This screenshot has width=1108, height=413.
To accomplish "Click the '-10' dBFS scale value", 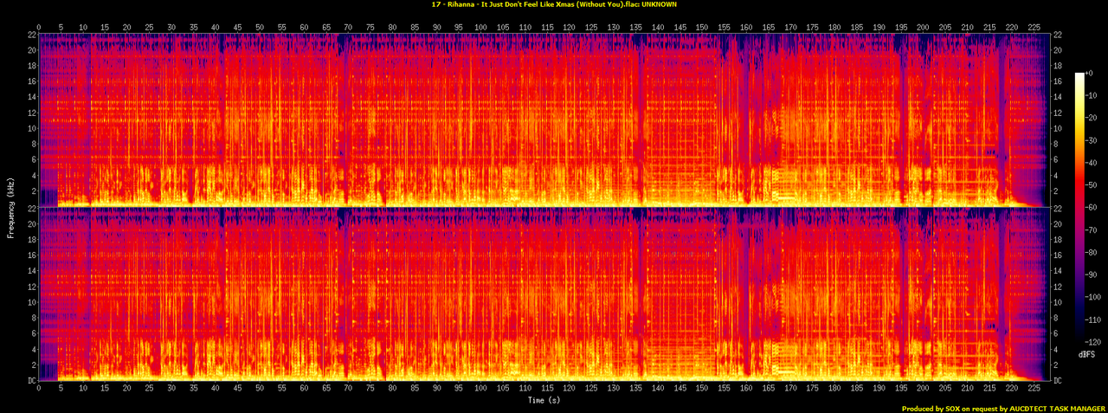I will point(1093,96).
